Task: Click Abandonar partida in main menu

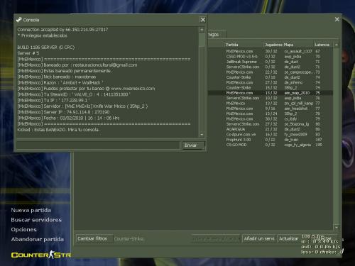Action: 38,239
